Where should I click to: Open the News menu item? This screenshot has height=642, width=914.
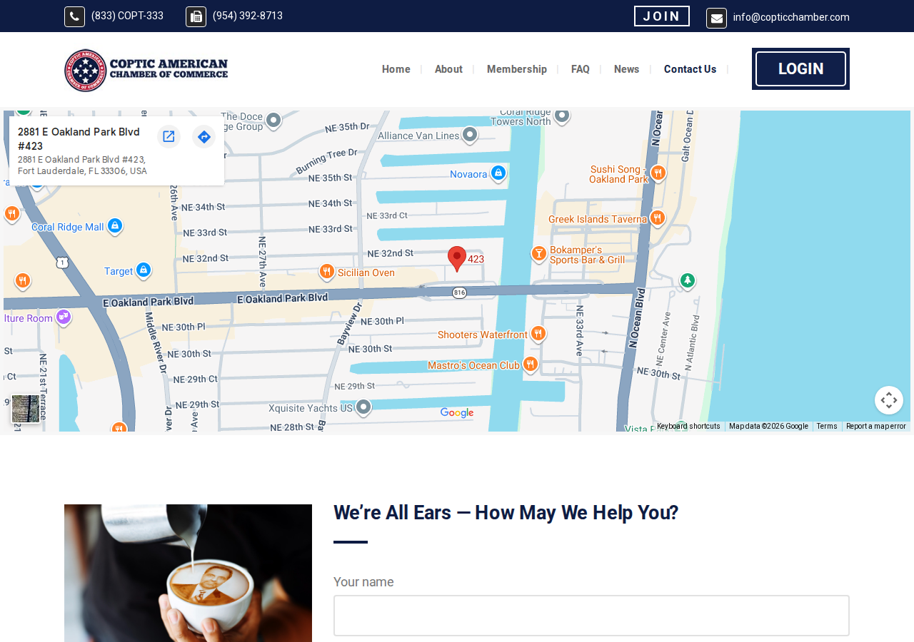pyautogui.click(x=627, y=69)
